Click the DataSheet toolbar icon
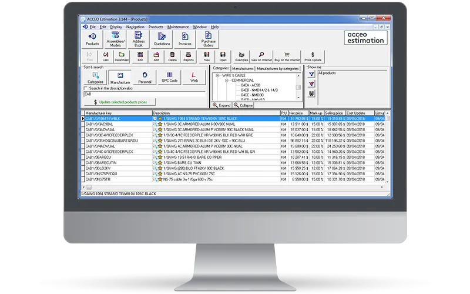This screenshot has width=470, height=294. [122, 57]
